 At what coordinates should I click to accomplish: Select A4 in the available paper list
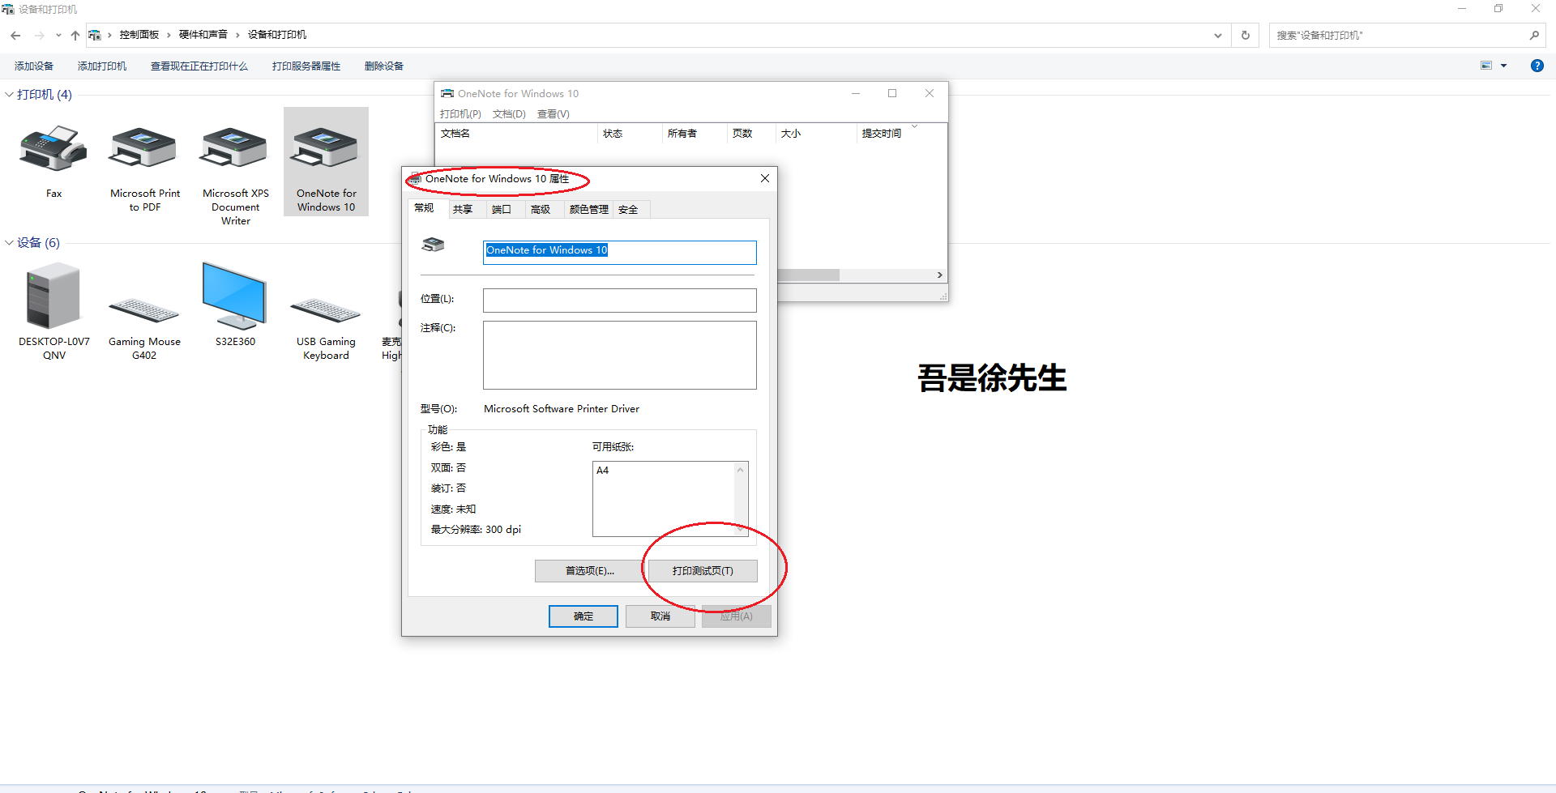pos(602,471)
